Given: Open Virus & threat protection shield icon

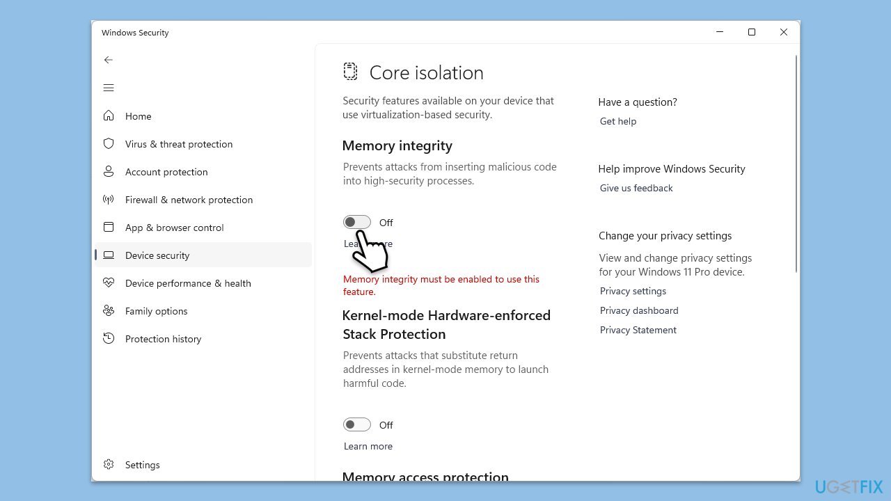Looking at the screenshot, I should click(x=109, y=144).
